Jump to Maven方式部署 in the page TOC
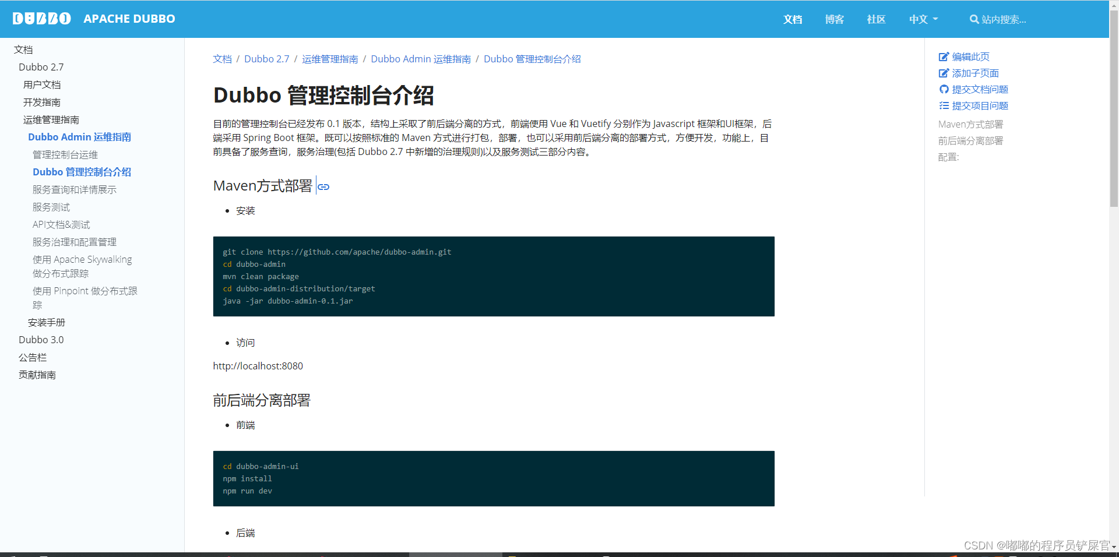 coord(970,124)
